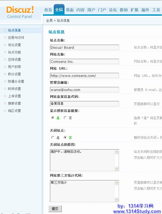The height and width of the screenshot is (214, 162).
Task: Open 注册与访问 in the sidebar
Action: [x=16, y=38]
